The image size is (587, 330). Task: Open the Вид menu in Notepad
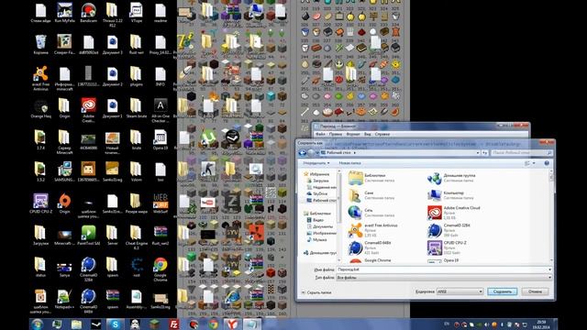click(x=367, y=134)
